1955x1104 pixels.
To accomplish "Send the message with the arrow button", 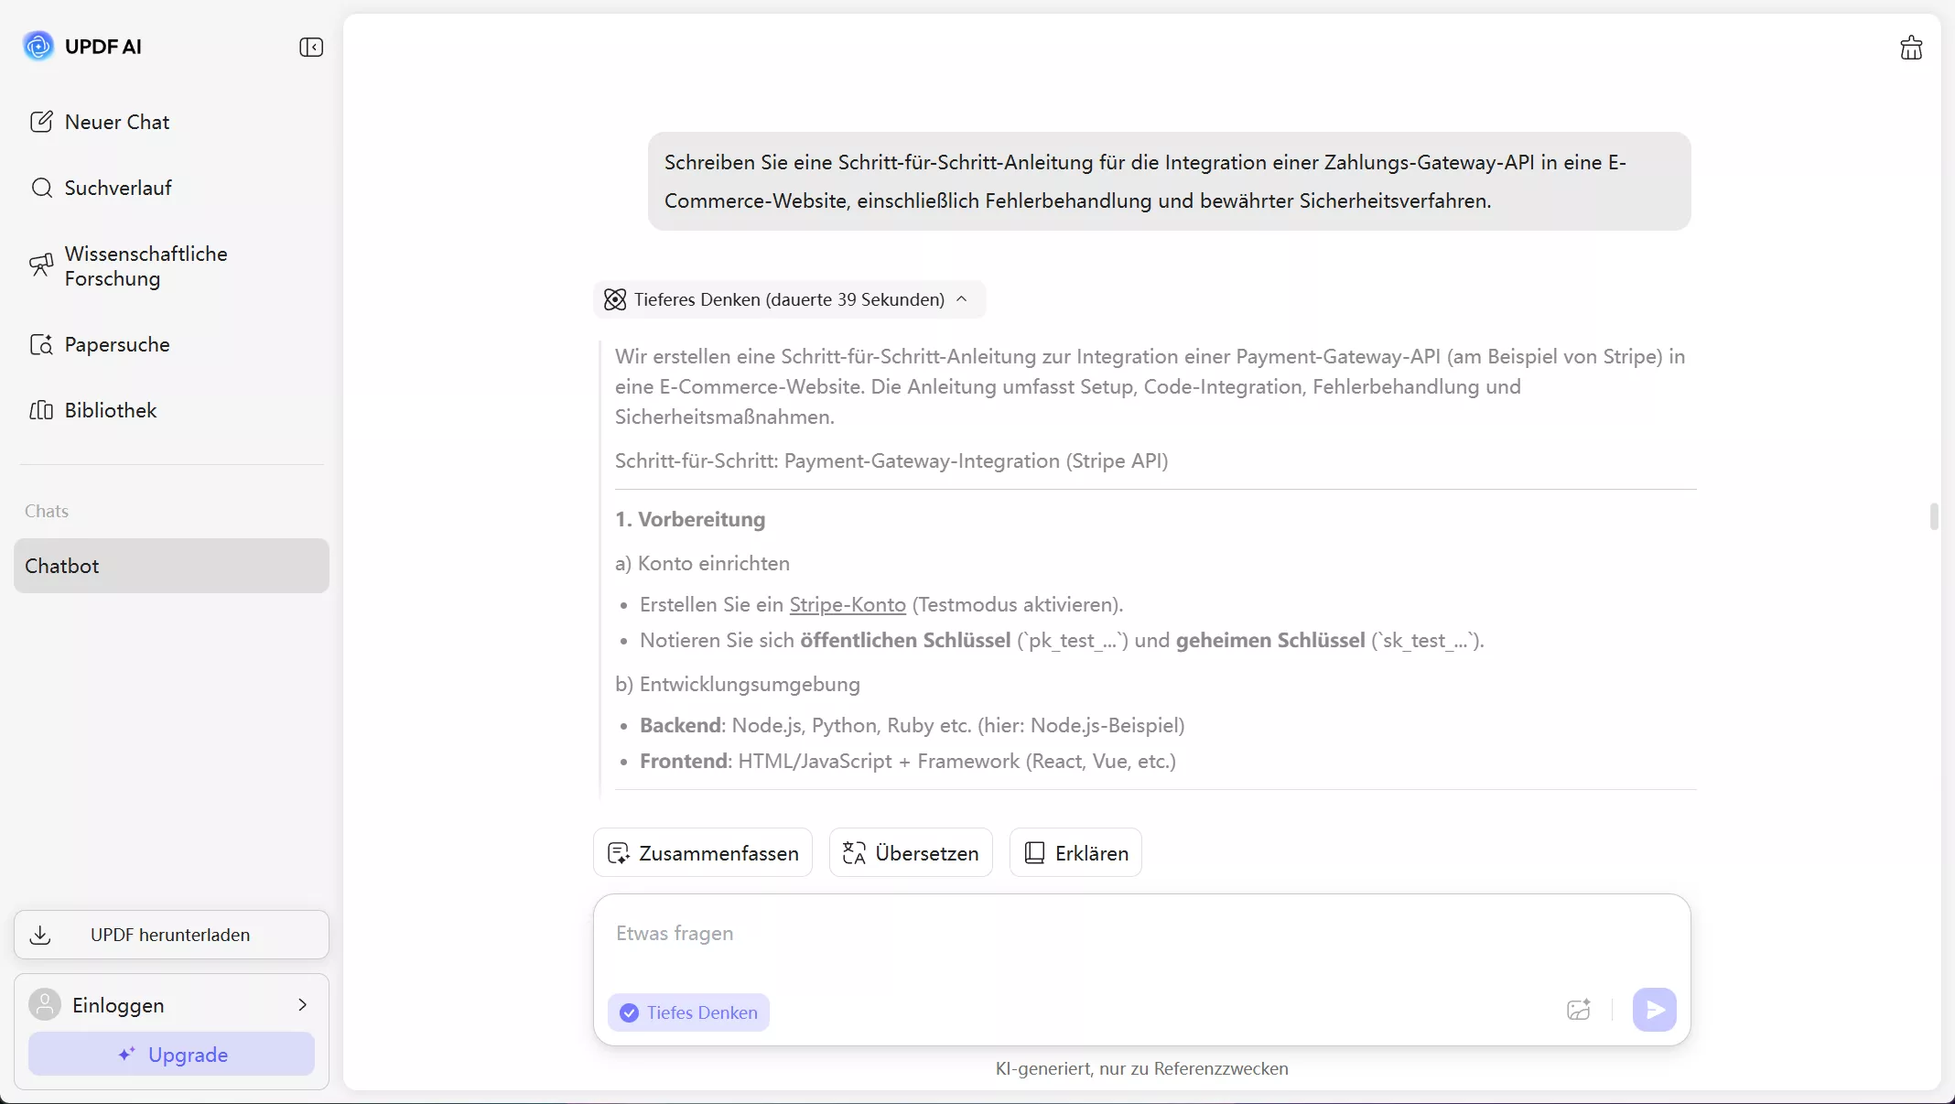I will point(1655,1011).
